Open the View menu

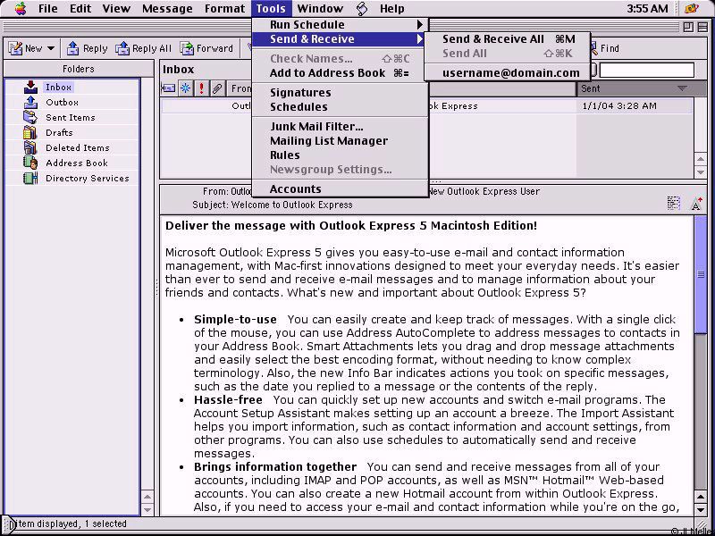coord(116,9)
